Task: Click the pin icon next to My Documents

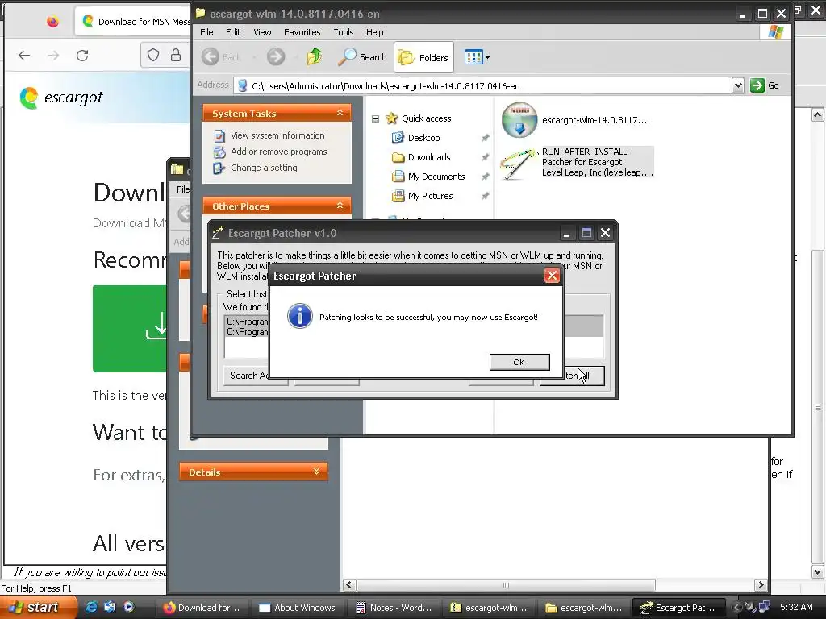Action: point(485,177)
